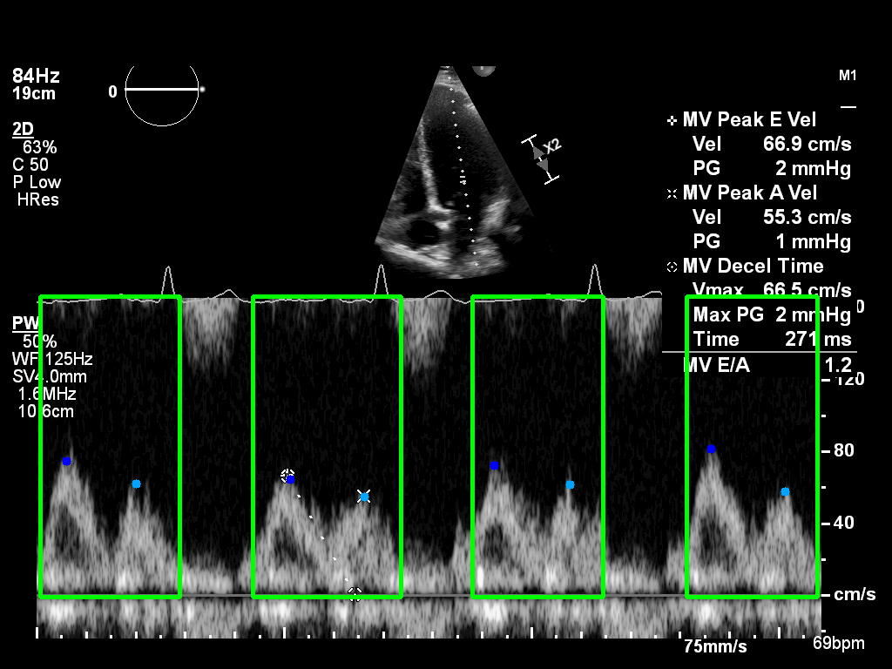Click the MV E/A ratio measurement
This screenshot has height=669, width=892.
[767, 365]
